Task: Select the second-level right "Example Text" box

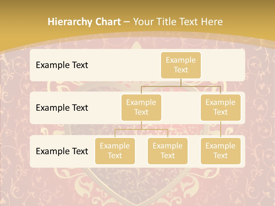Action: coord(221,107)
